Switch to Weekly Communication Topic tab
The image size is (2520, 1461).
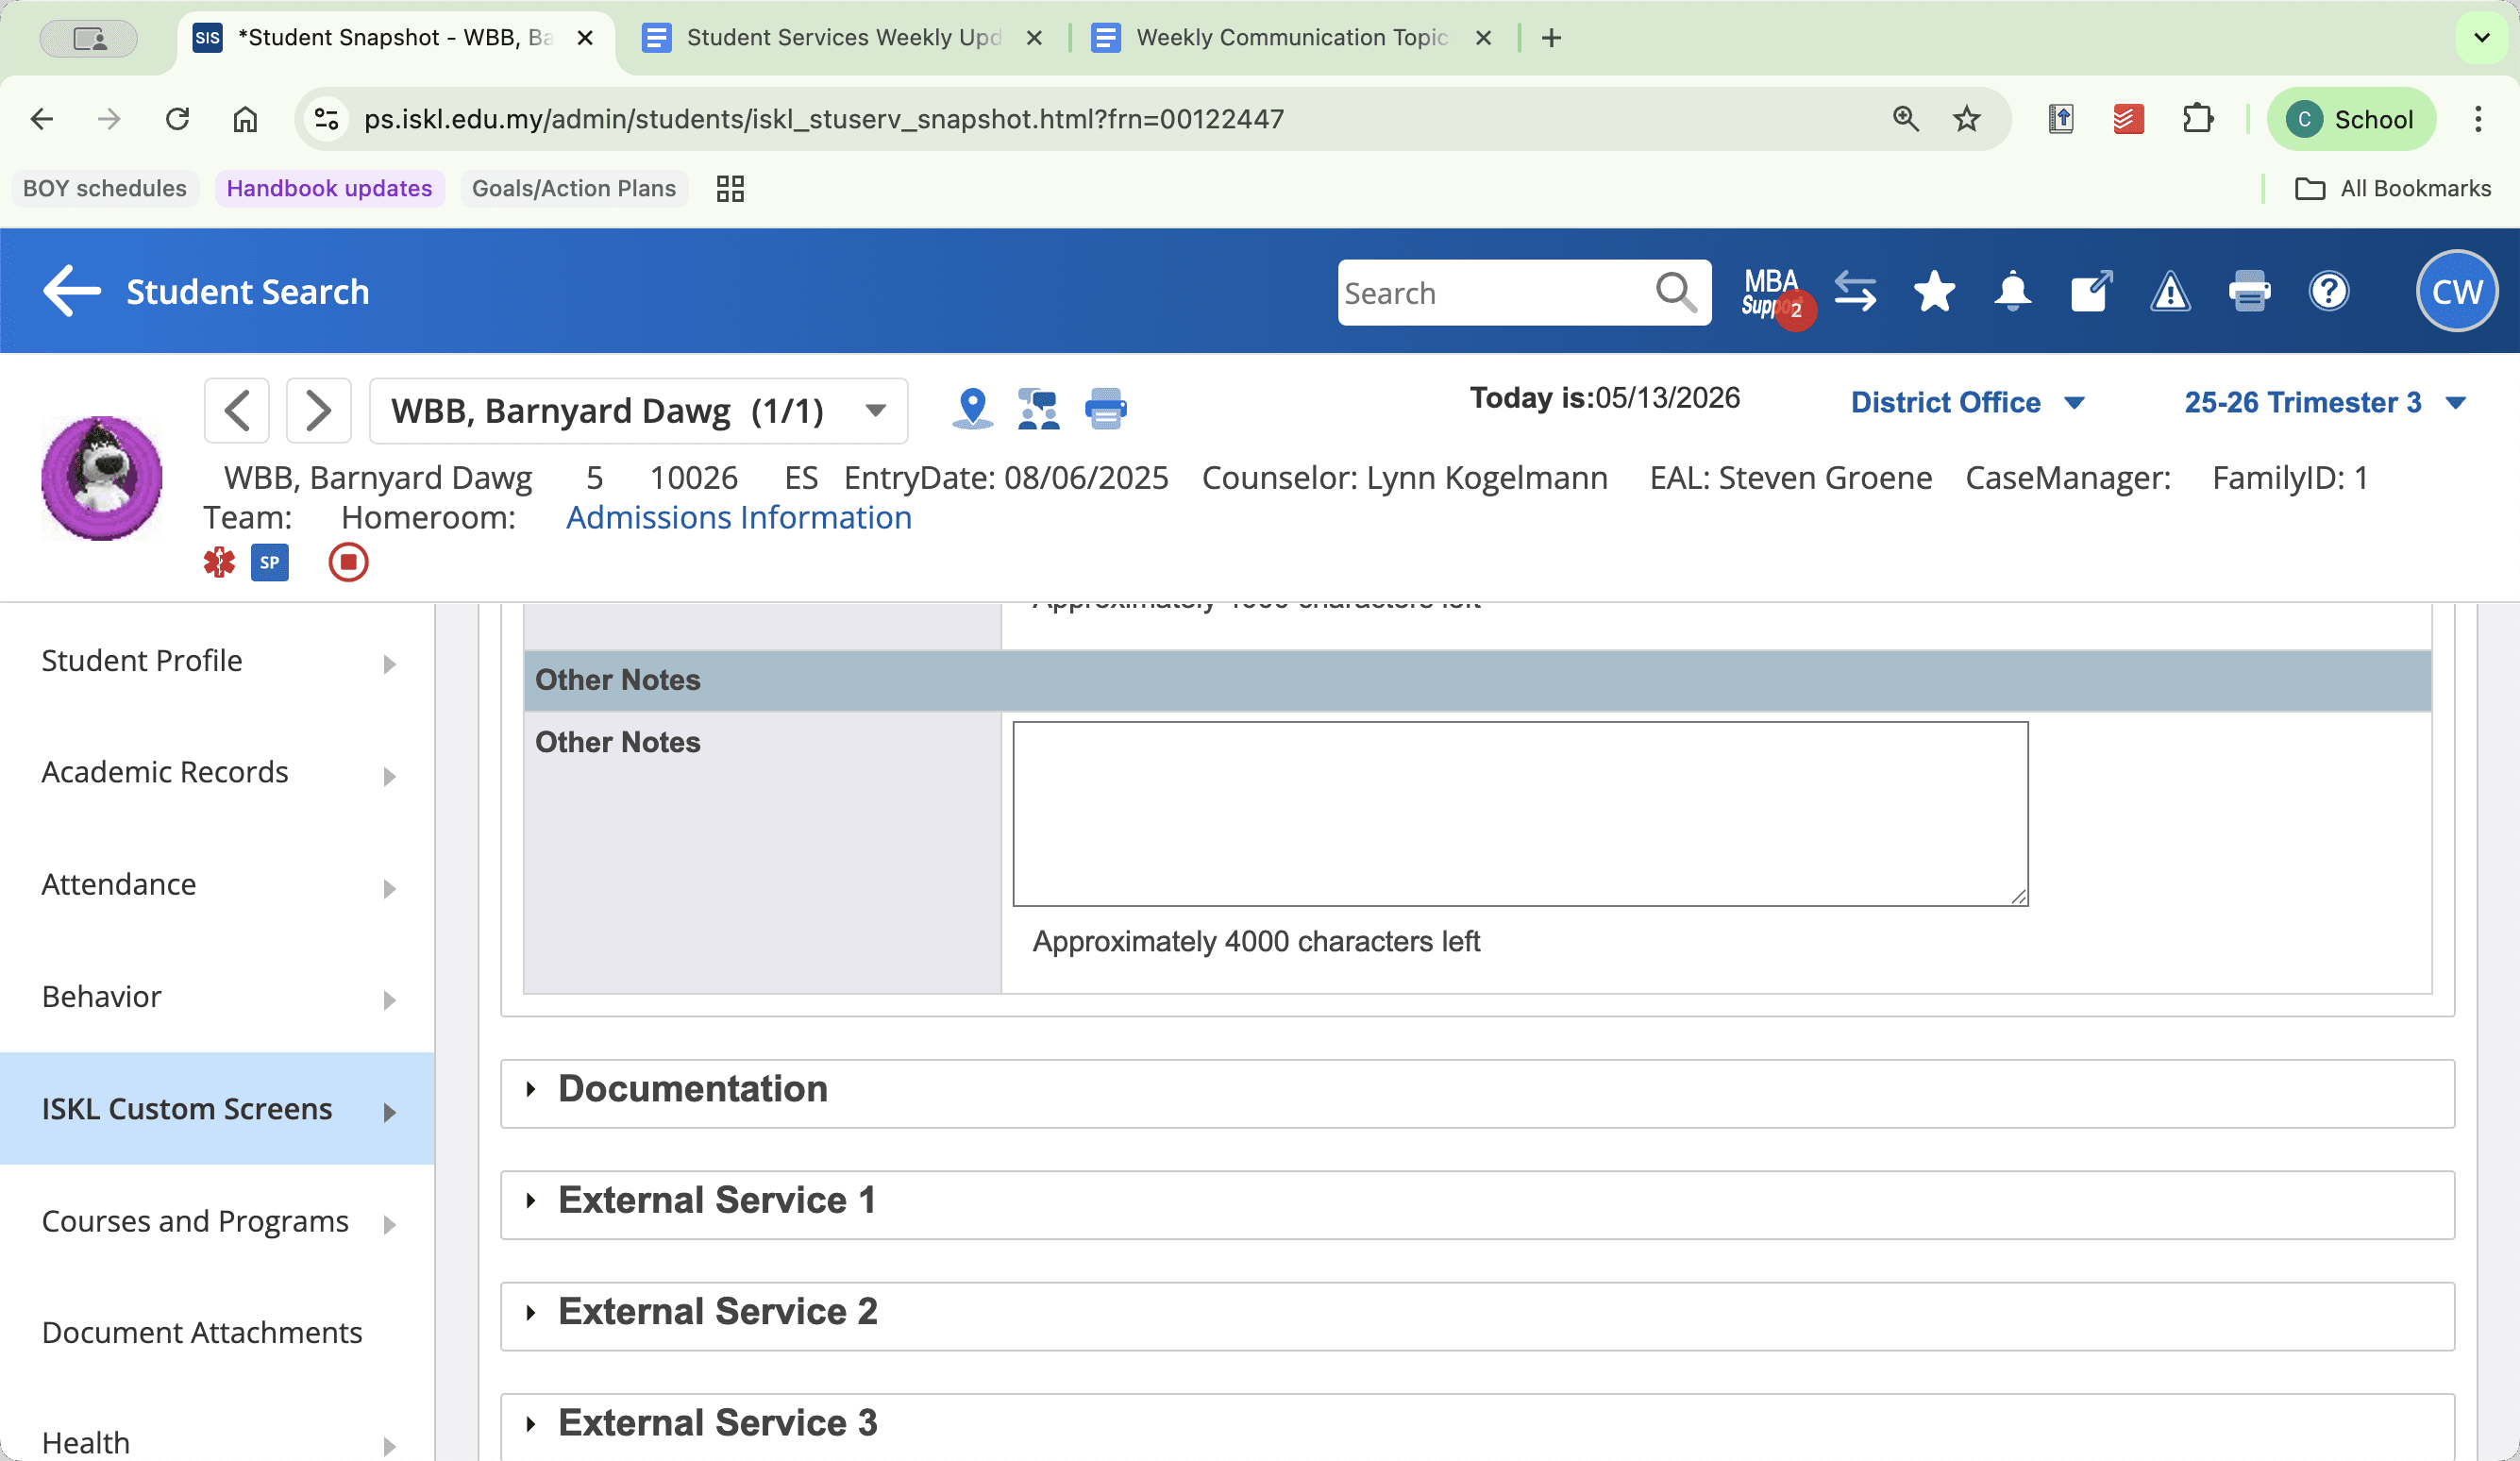(1292, 38)
